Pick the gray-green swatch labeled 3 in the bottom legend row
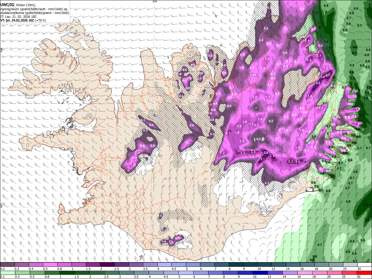The width and height of the screenshot is (372, 279). 126,273
